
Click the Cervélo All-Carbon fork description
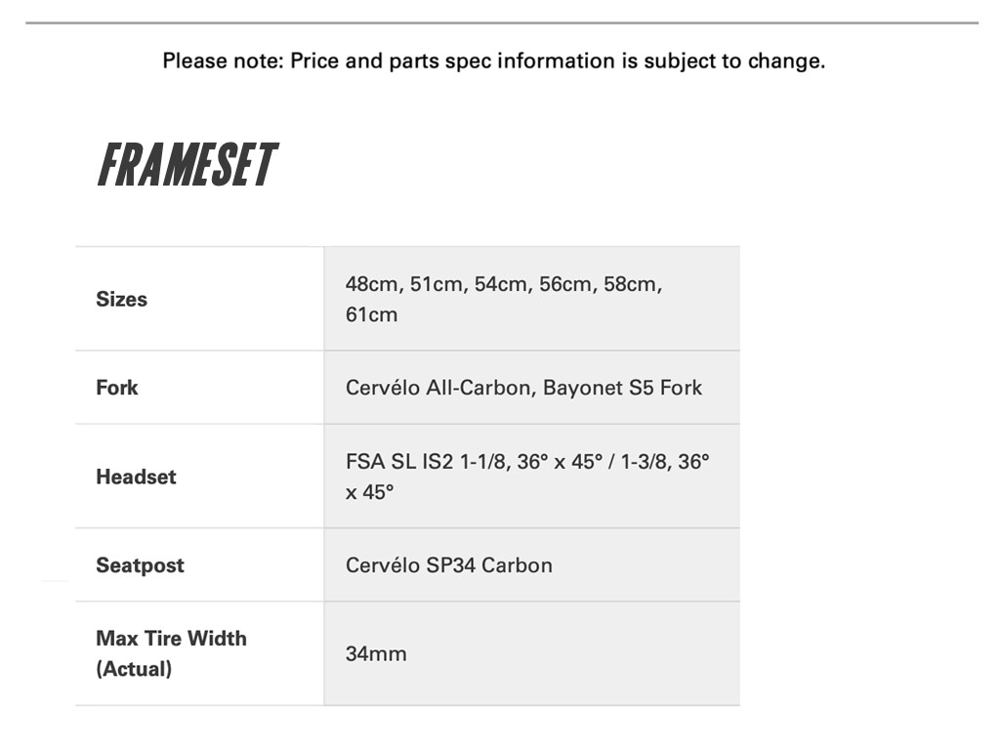point(437,388)
